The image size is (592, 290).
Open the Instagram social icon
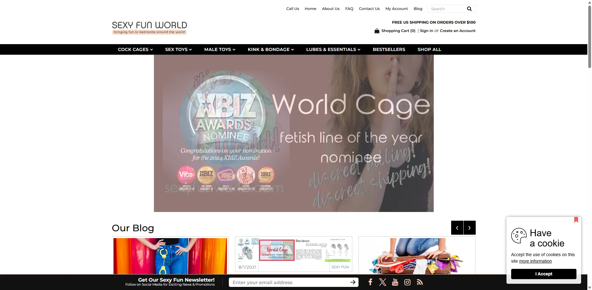[x=407, y=282]
